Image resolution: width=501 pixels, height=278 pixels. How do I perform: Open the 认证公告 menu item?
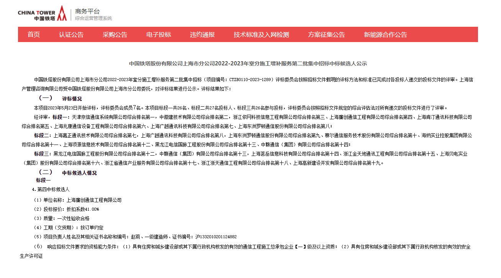coord(71,34)
